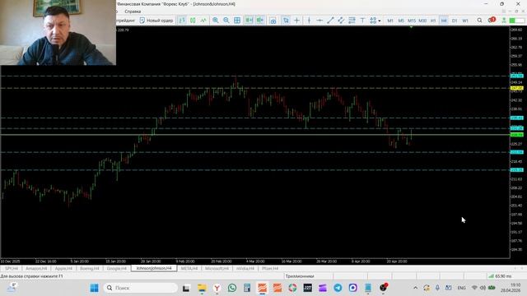This screenshot has width=527, height=296.
Task: Open the ENG language switcher
Action: [461, 288]
